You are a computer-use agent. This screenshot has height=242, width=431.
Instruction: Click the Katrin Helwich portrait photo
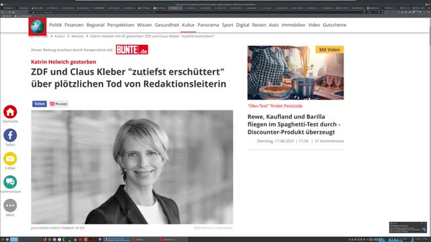[x=132, y=167]
